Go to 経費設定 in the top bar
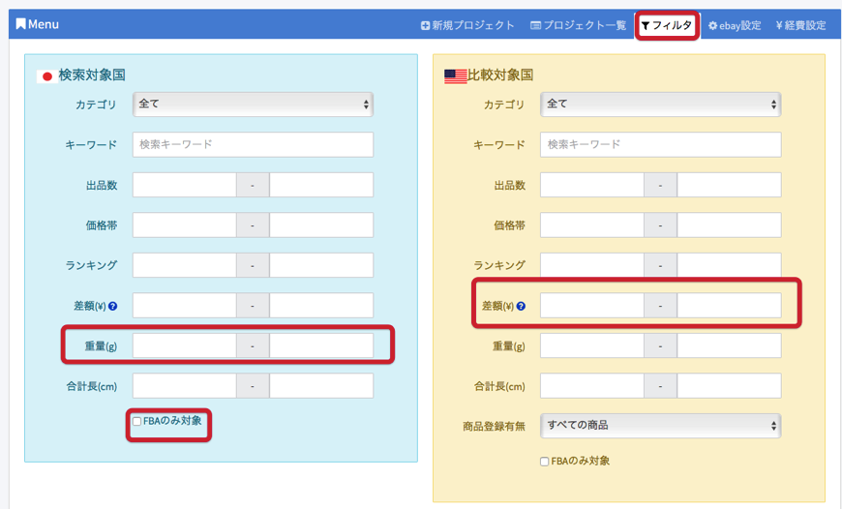 [x=800, y=26]
